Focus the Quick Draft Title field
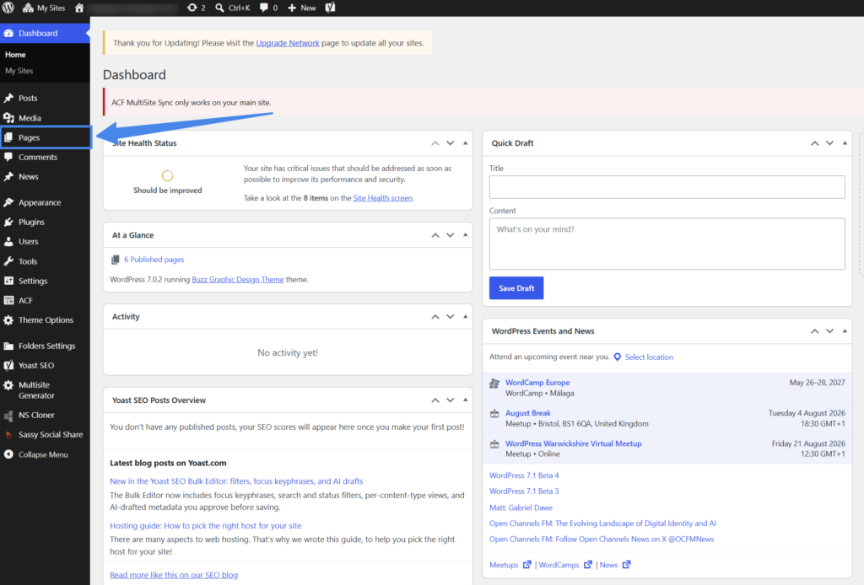 pos(667,187)
